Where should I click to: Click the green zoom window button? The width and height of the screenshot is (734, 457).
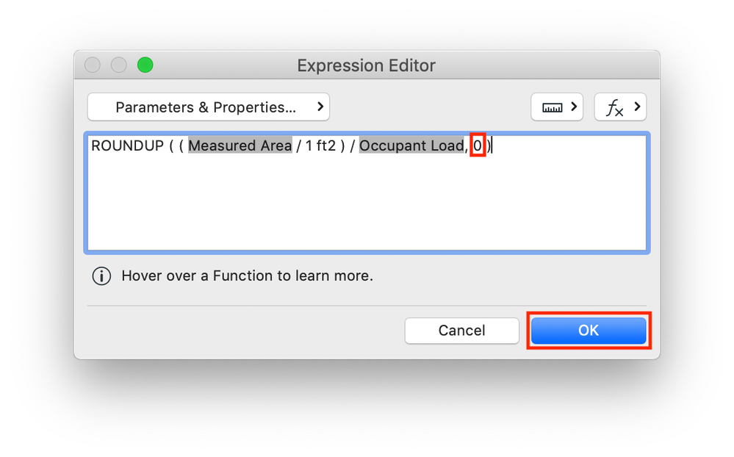click(x=145, y=65)
